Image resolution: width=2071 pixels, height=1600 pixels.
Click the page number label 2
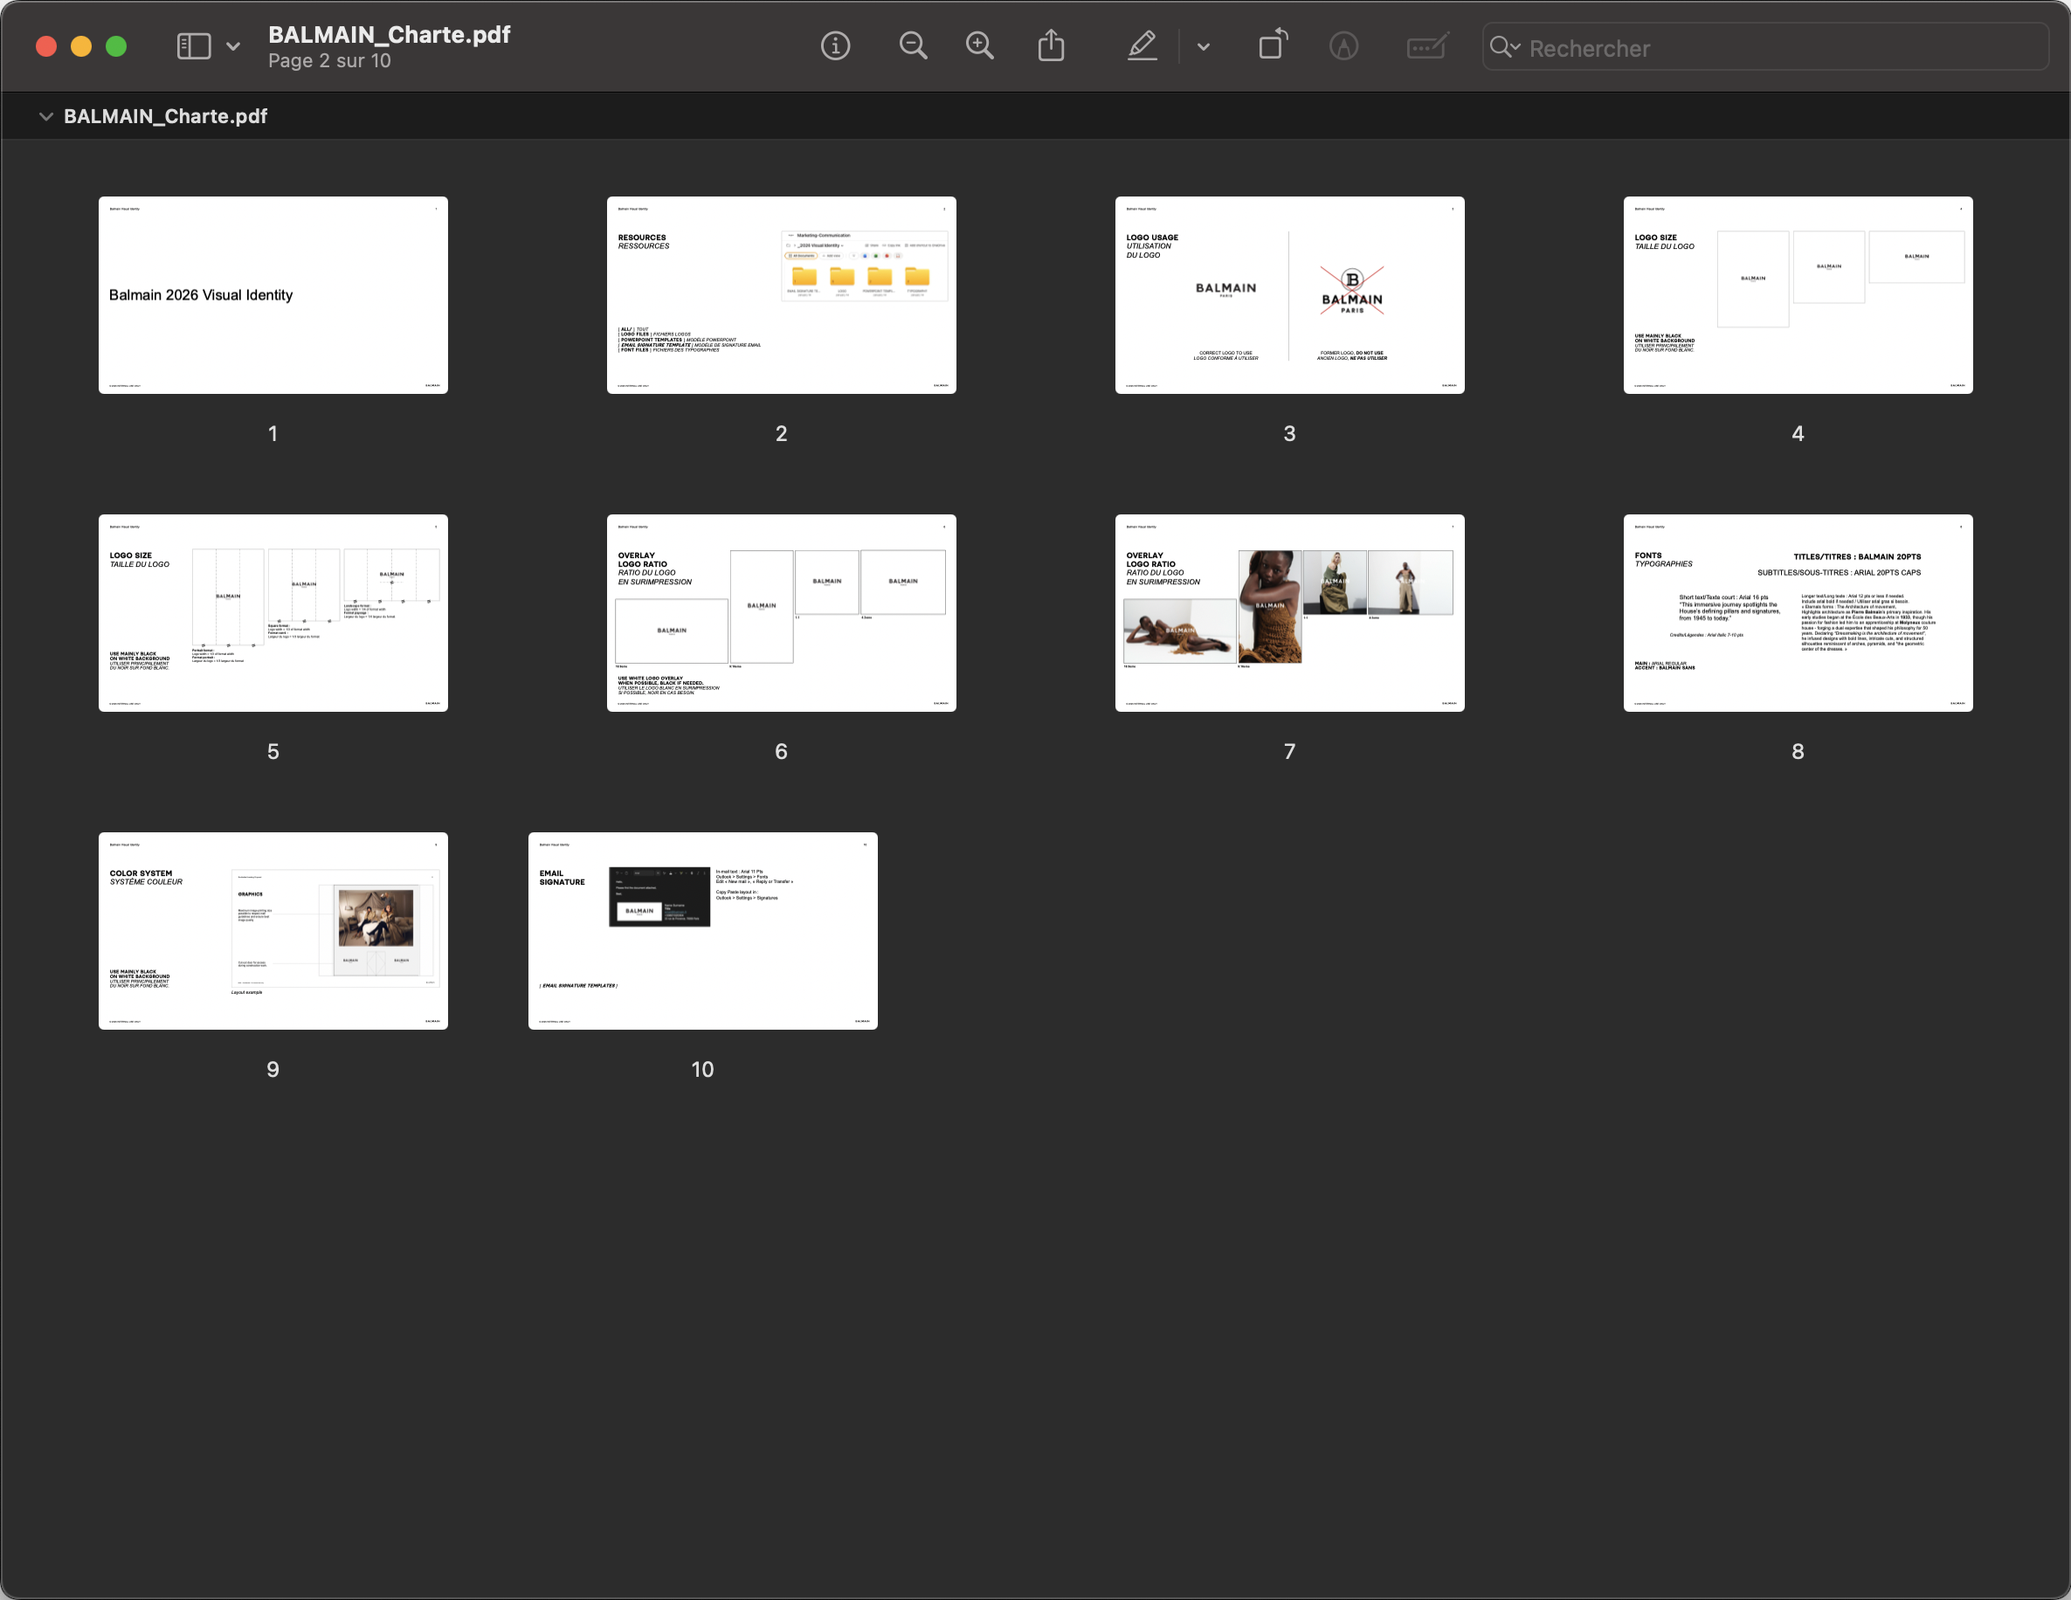pos(782,434)
